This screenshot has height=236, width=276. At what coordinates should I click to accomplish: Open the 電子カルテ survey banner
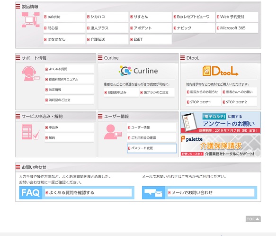click(221, 123)
